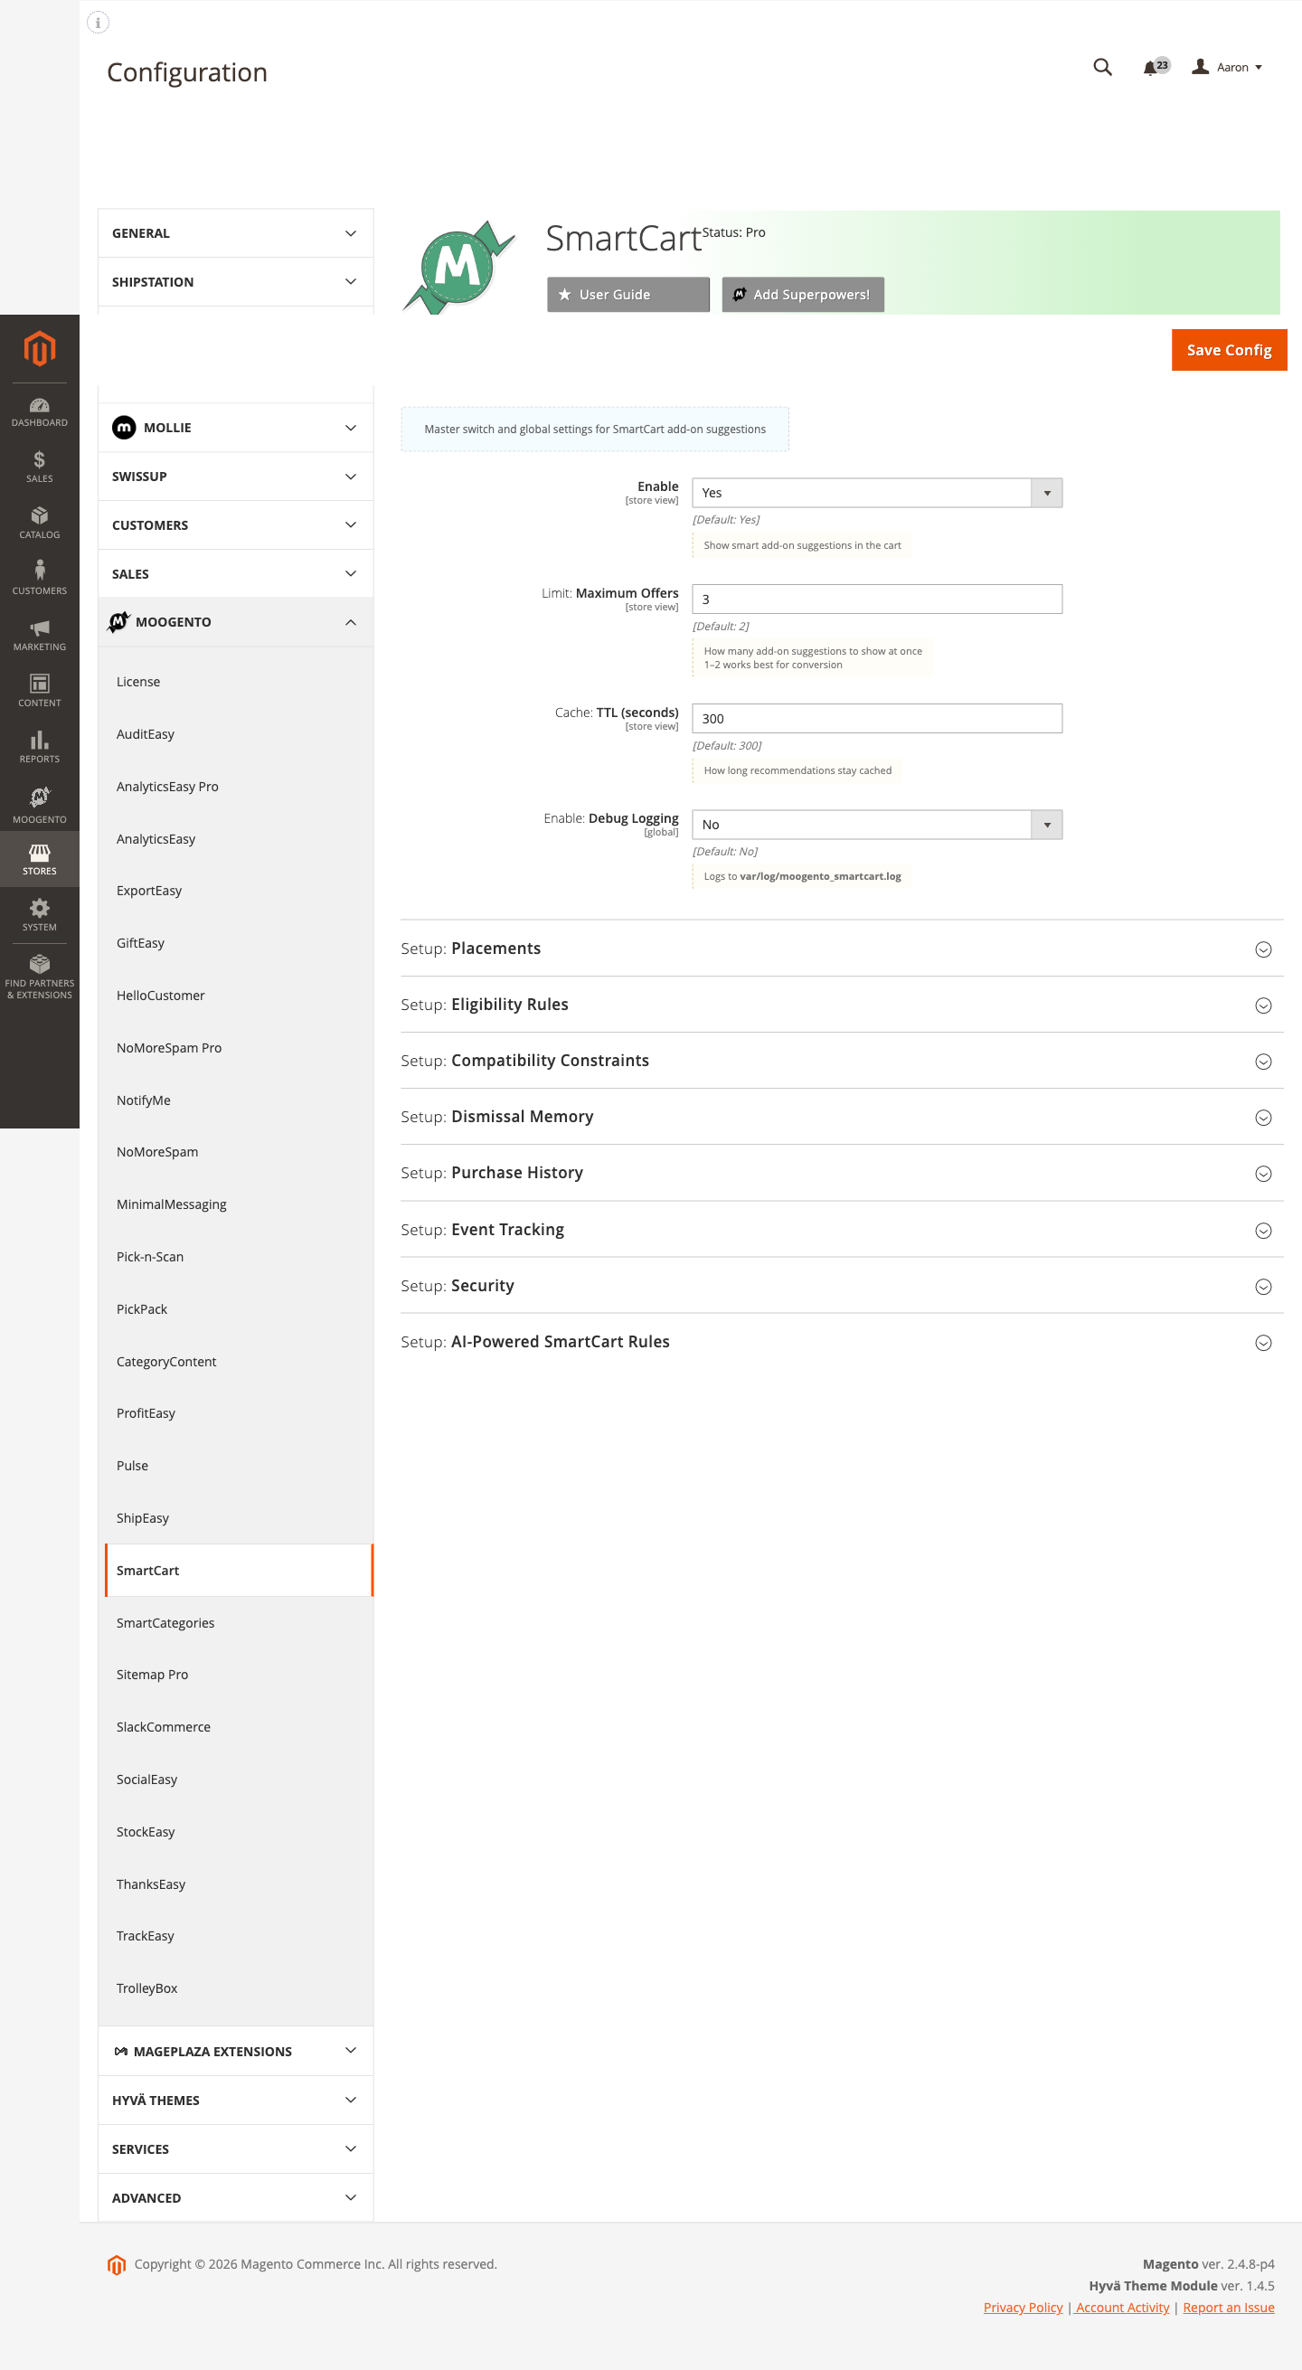Select the active SmartCart menu item
The width and height of the screenshot is (1302, 2370).
tap(240, 1571)
